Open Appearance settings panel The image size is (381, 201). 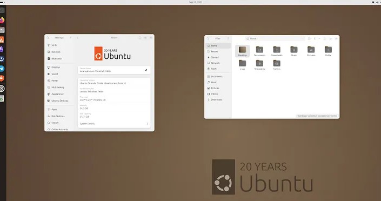point(60,94)
